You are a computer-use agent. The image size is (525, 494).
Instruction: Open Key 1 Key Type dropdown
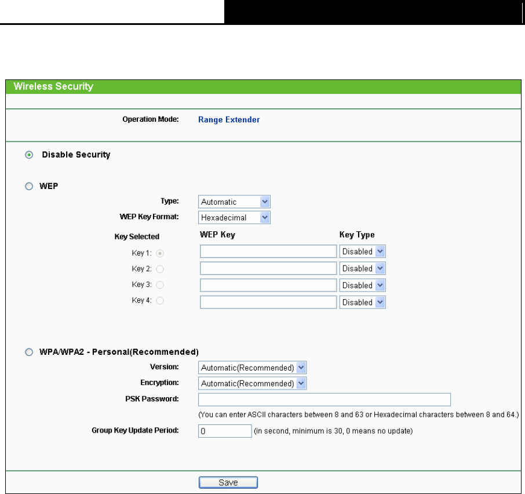click(x=362, y=251)
